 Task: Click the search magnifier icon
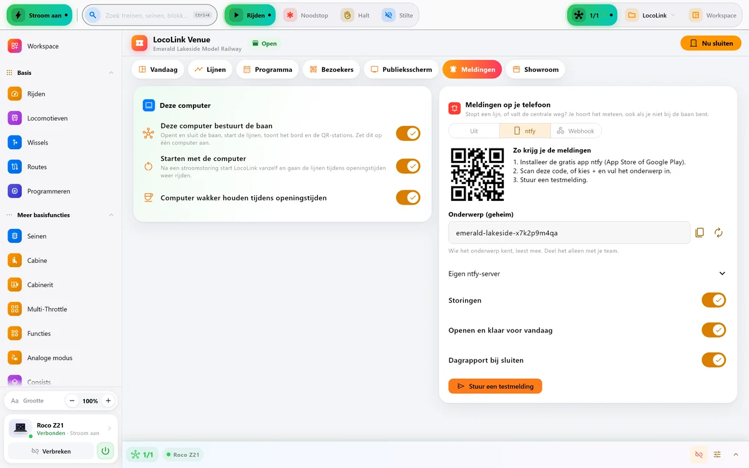[93, 15]
